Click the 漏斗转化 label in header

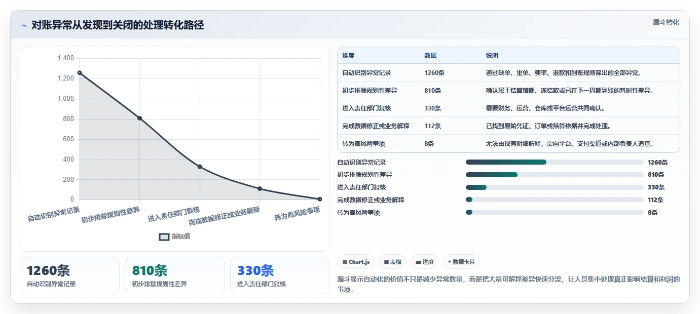tap(666, 22)
